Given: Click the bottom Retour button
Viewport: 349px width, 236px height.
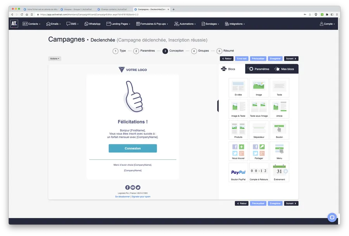Looking at the screenshot, I should [x=242, y=203].
